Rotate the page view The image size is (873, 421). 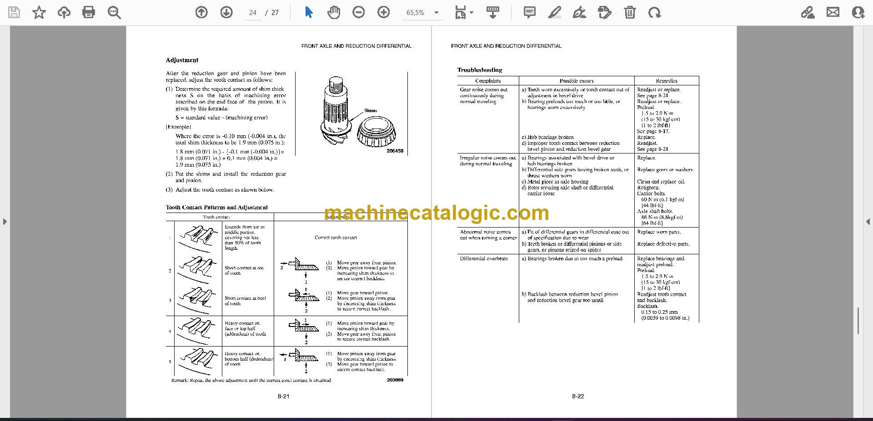pos(655,13)
